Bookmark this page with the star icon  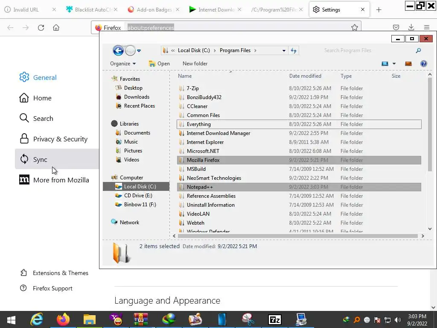355,27
